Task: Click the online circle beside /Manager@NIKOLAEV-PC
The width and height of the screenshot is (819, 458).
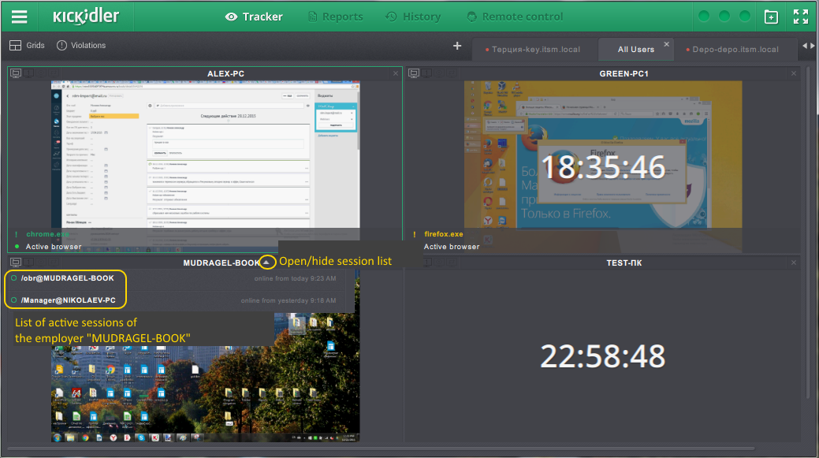Action: 14,300
